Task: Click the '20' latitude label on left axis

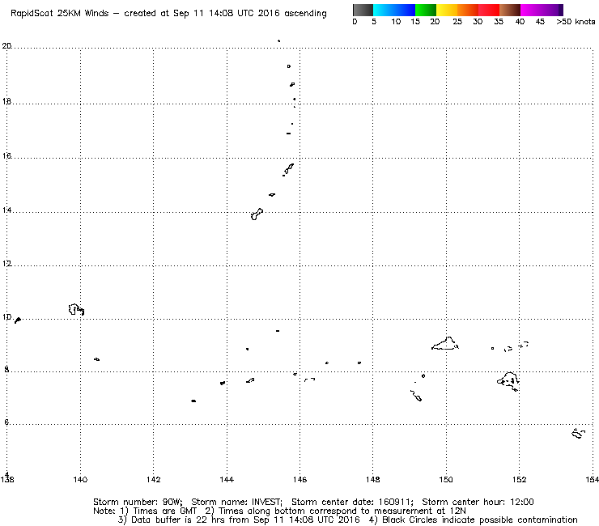Action: [6, 46]
